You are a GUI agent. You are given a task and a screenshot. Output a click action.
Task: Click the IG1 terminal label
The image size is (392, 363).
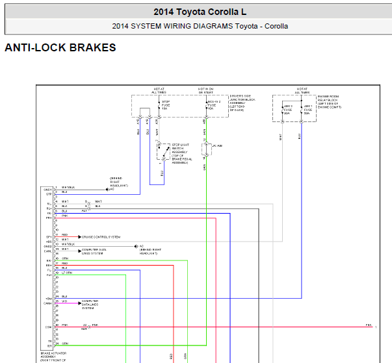pyautogui.click(x=49, y=346)
